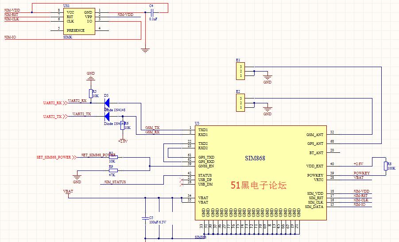Click the no-connect cross on USB_DP pin

[x=182, y=180]
